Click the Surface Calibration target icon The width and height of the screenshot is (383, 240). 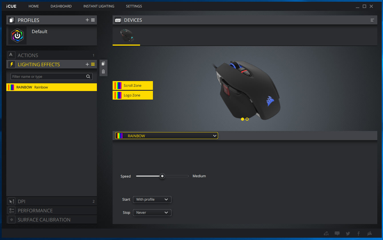11,219
